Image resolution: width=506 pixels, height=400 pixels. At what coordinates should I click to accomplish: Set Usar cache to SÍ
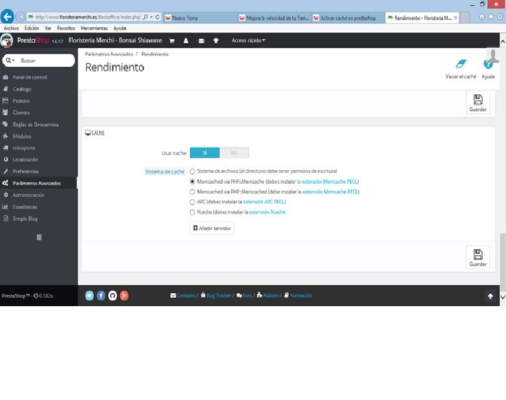[205, 153]
